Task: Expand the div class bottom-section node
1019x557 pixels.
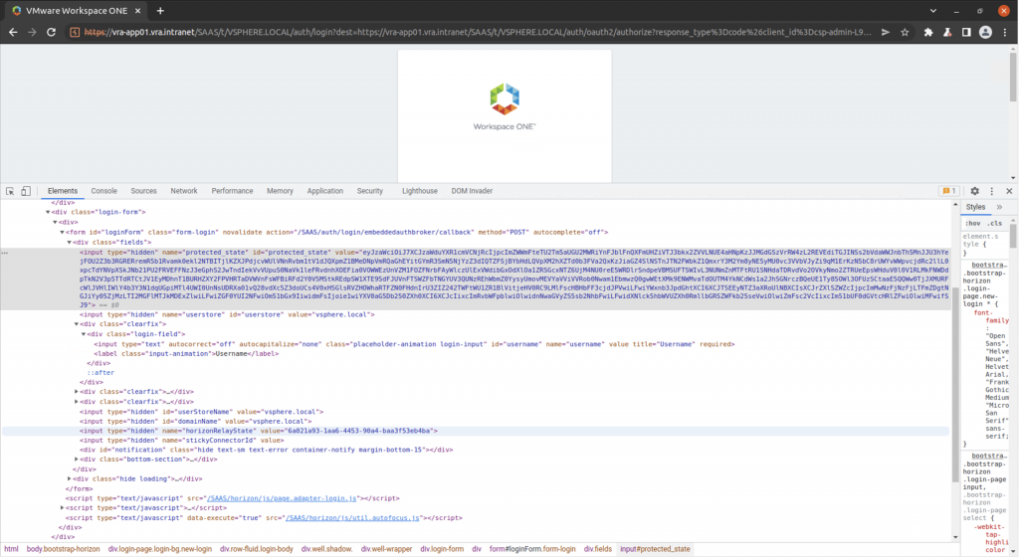Action: click(76, 460)
